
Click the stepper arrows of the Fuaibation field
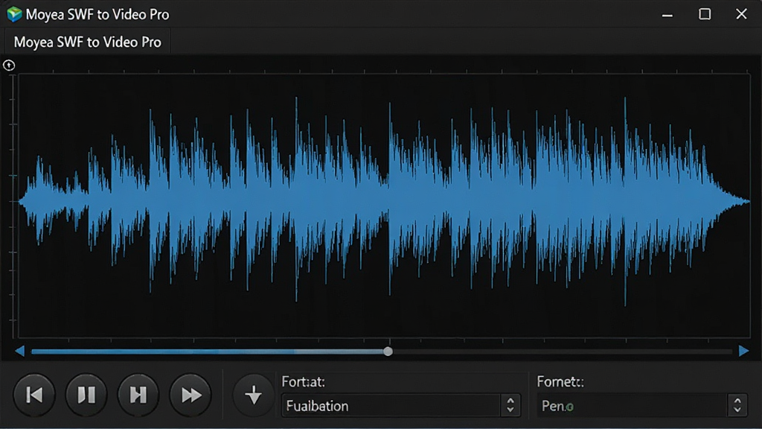(x=510, y=405)
